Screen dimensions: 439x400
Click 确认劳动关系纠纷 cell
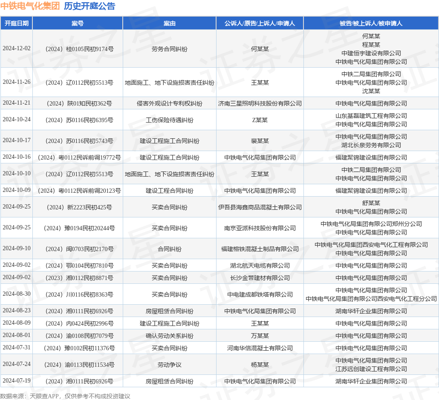(169, 336)
